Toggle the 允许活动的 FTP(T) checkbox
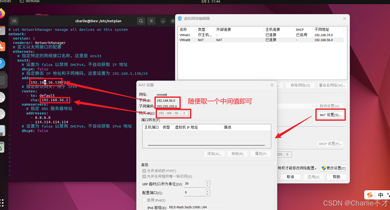 [x=144, y=171]
